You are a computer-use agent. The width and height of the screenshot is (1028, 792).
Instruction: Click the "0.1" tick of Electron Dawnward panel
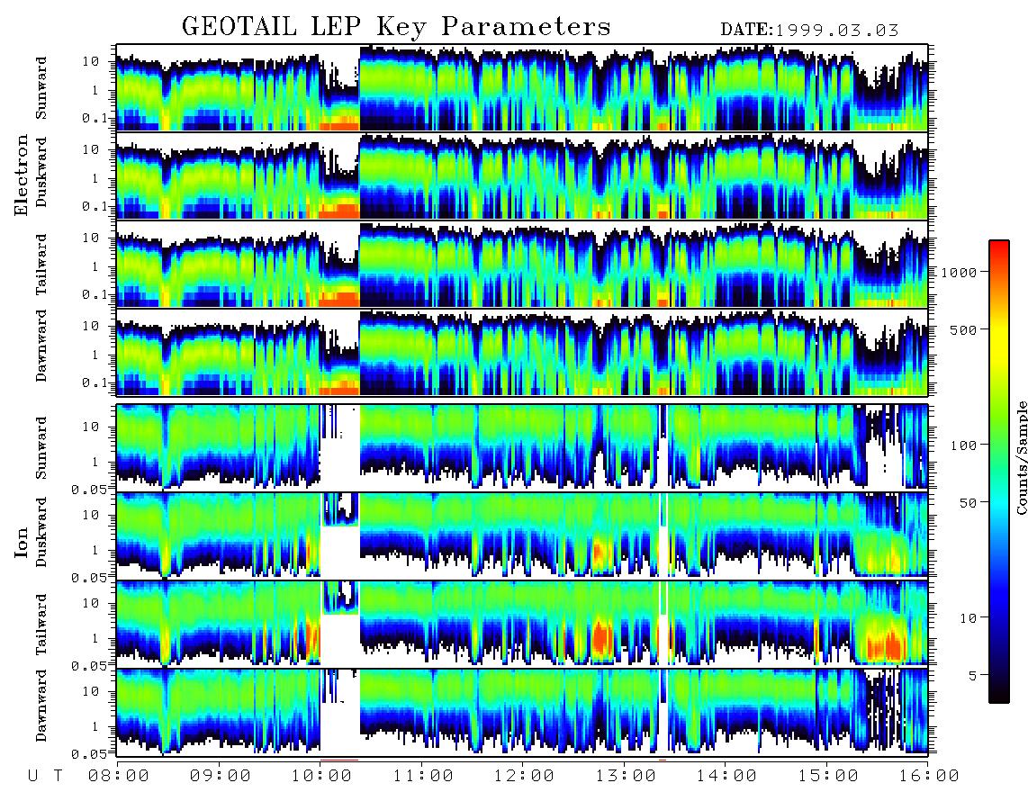pyautogui.click(x=95, y=382)
